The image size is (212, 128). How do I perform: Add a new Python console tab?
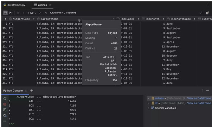click(x=32, y=91)
